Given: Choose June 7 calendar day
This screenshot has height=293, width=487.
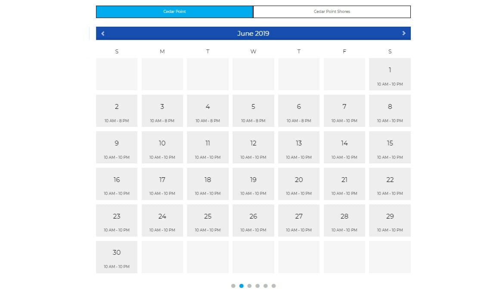Looking at the screenshot, I should pos(344,111).
